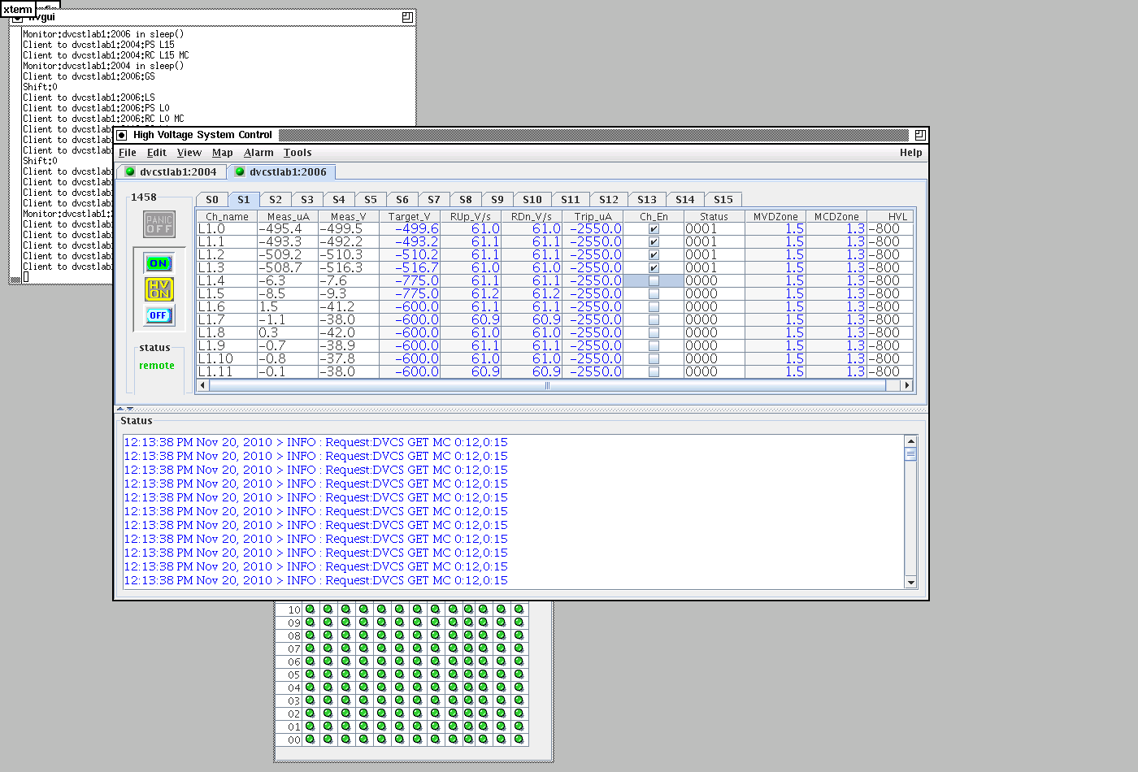
Task: Click the first green LED in row 10 of the map window
Action: point(310,609)
